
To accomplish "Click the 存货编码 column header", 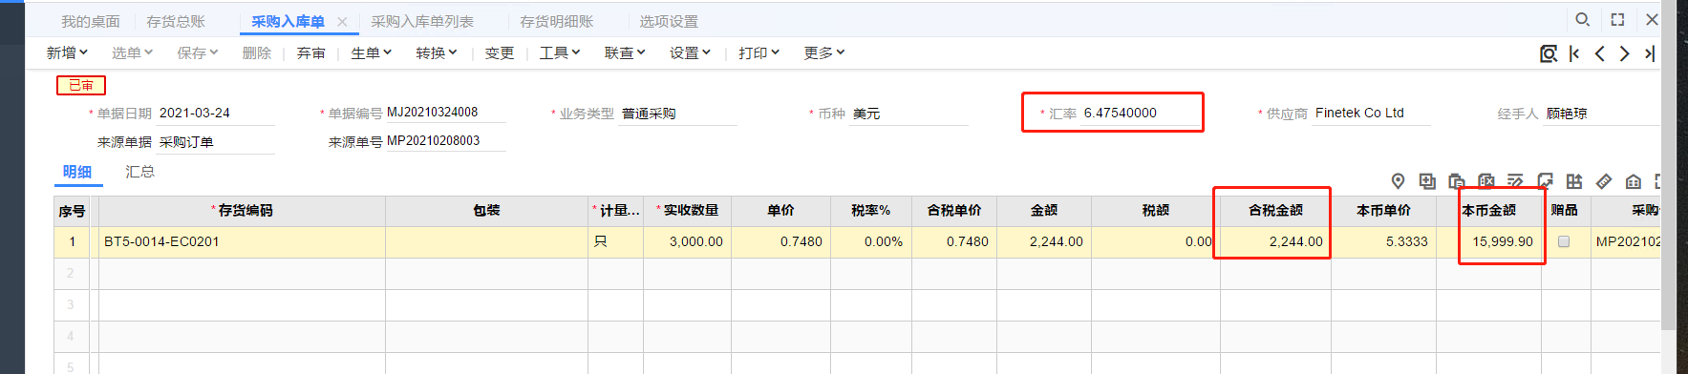I will [x=242, y=211].
